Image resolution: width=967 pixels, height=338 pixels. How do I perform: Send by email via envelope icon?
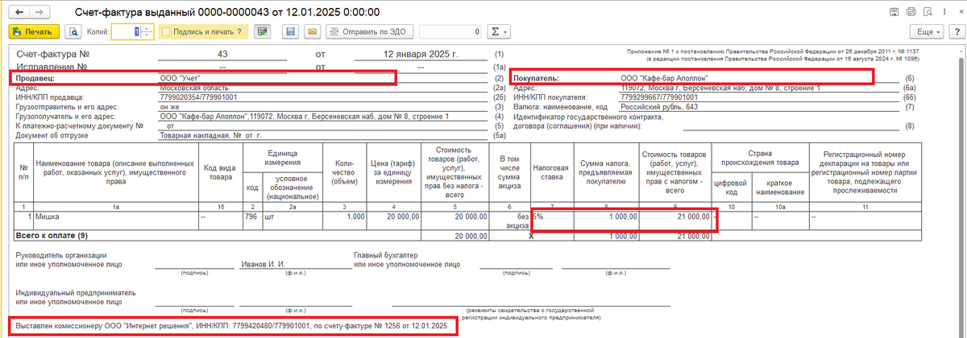click(312, 32)
